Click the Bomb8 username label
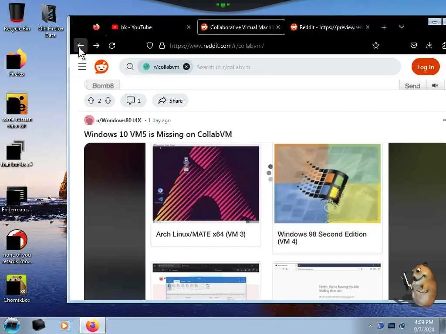 pos(103,86)
